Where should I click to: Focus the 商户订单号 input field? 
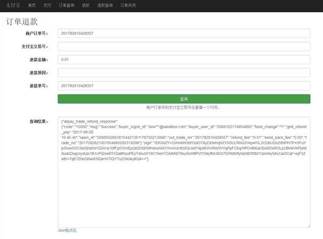(x=184, y=33)
